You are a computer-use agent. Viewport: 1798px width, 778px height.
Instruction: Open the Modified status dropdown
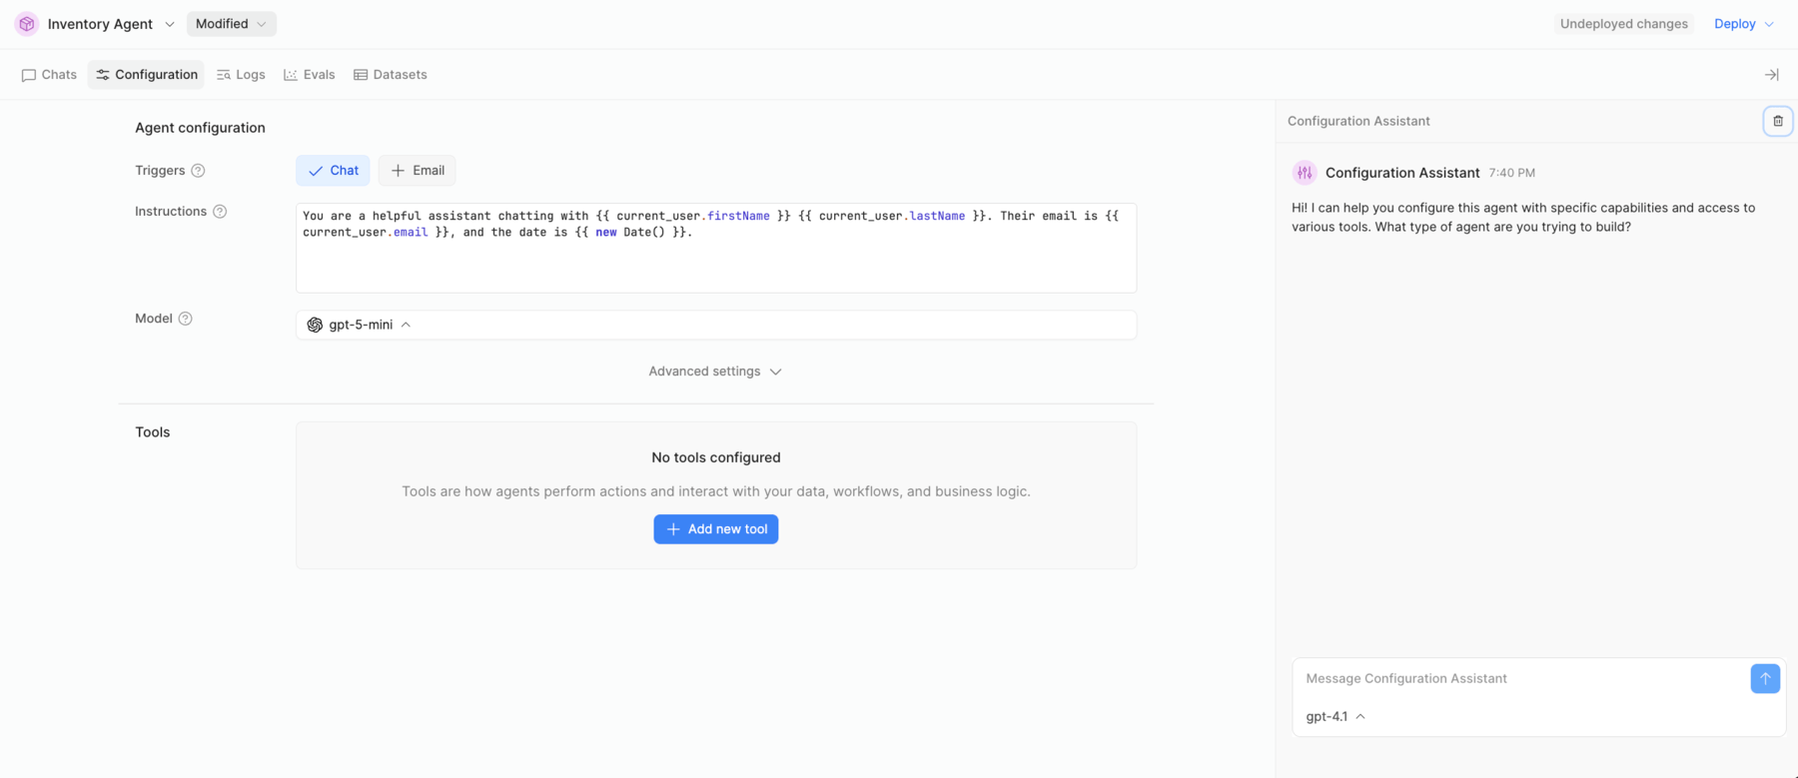tap(231, 24)
